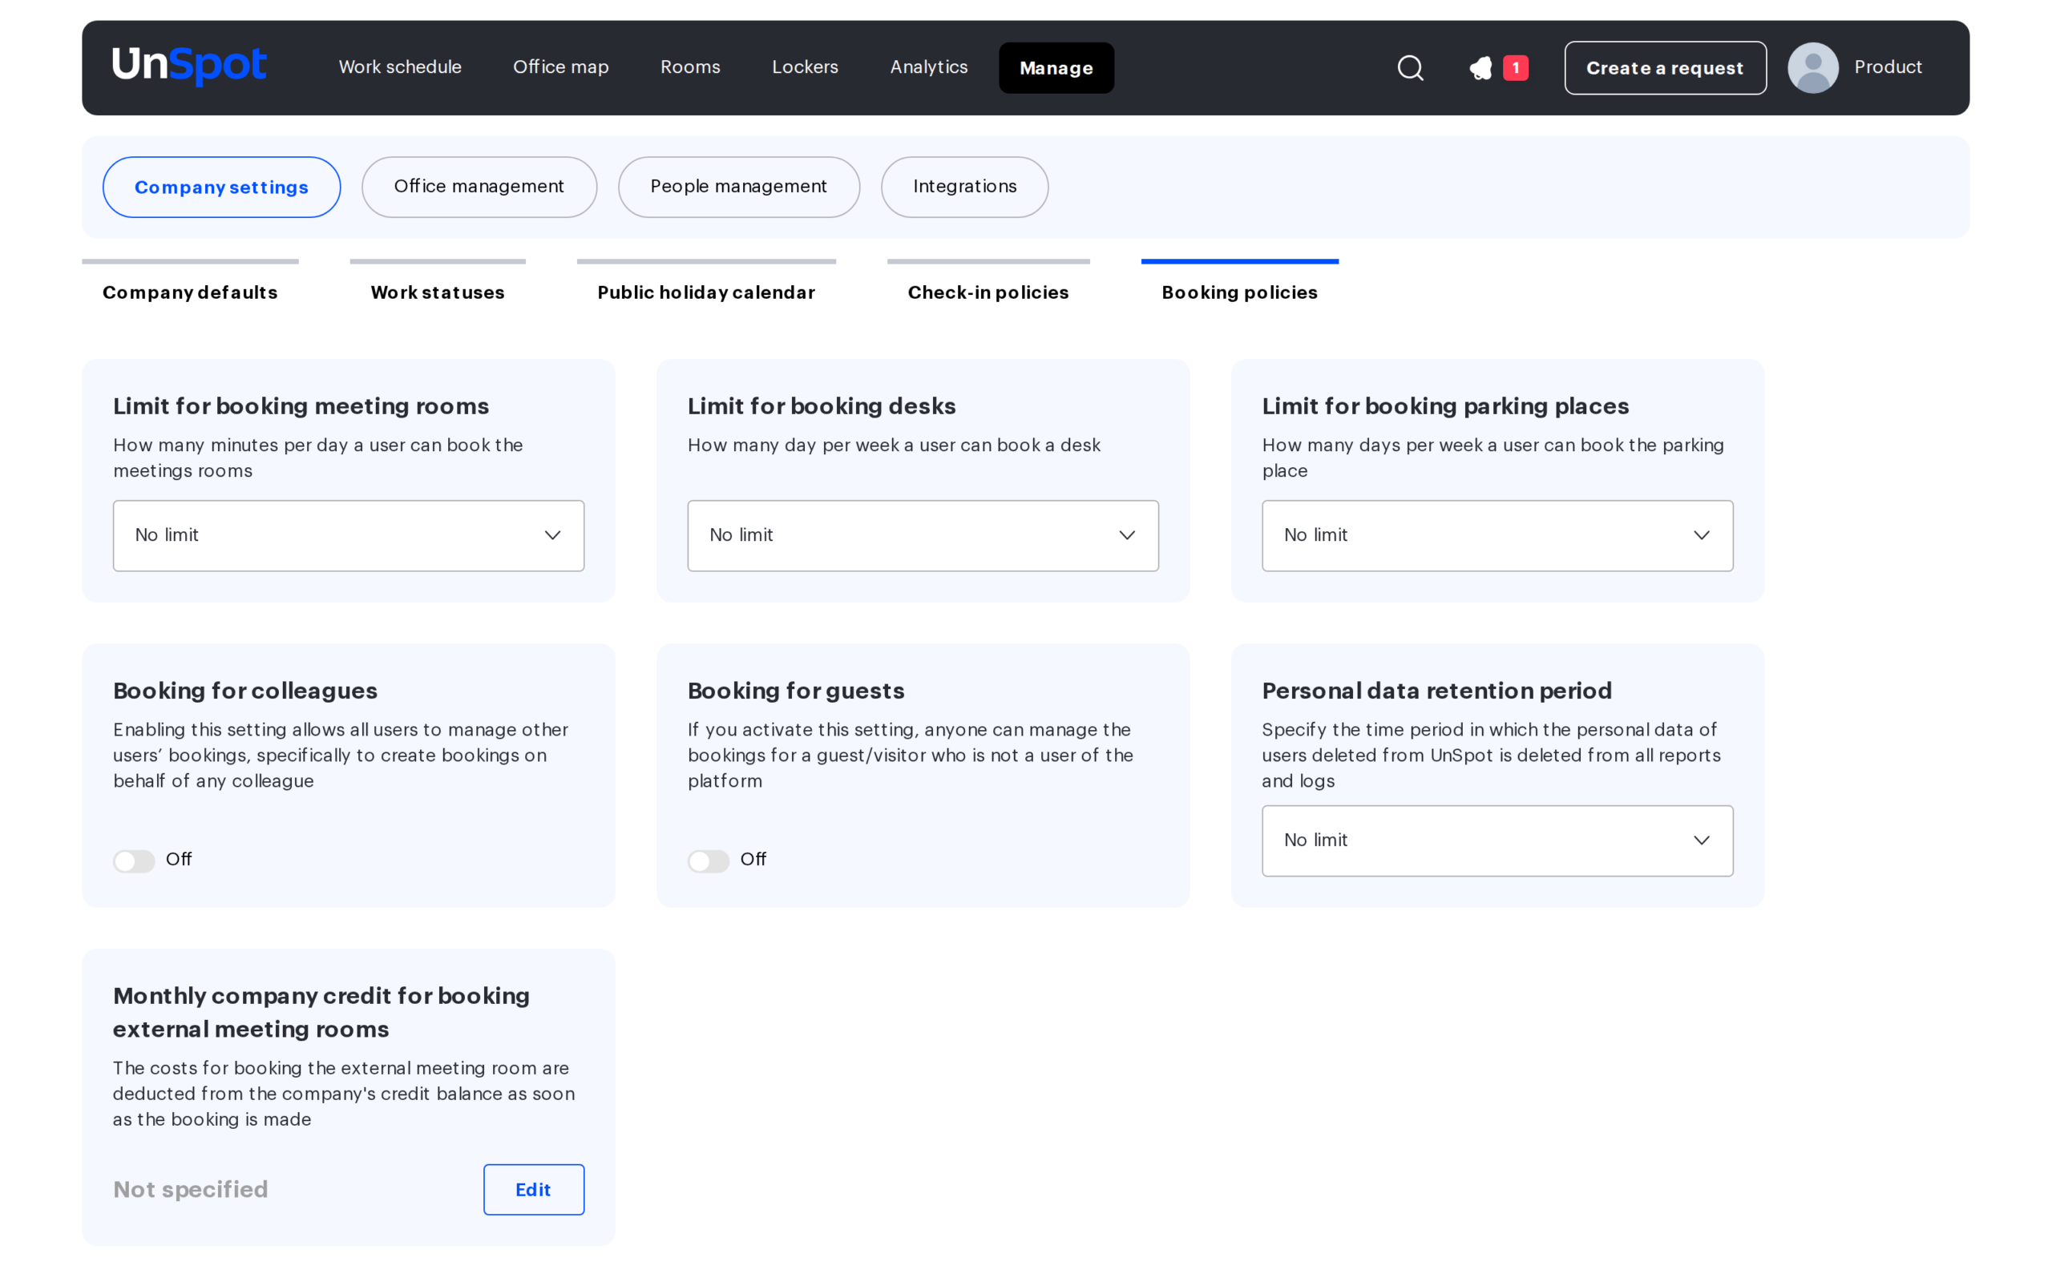This screenshot has width=2052, height=1282.
Task: Click 'Limit for booking meeting rooms' heading
Action: (x=301, y=405)
